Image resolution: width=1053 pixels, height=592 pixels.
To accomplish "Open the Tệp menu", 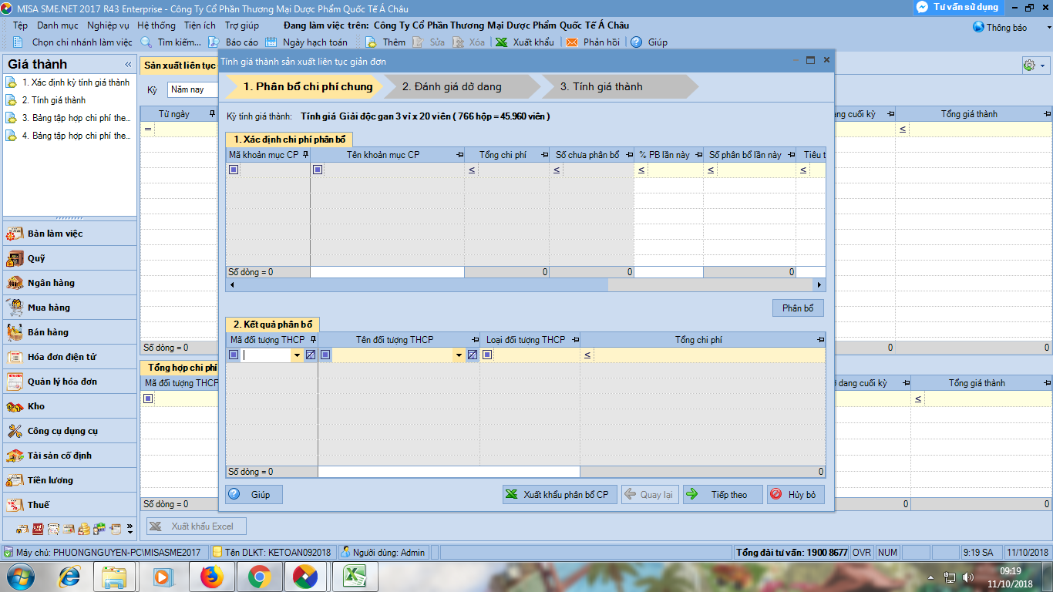I will [20, 25].
